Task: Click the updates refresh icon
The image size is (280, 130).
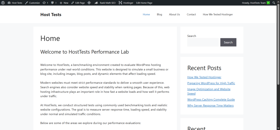Action: pos(44,3)
